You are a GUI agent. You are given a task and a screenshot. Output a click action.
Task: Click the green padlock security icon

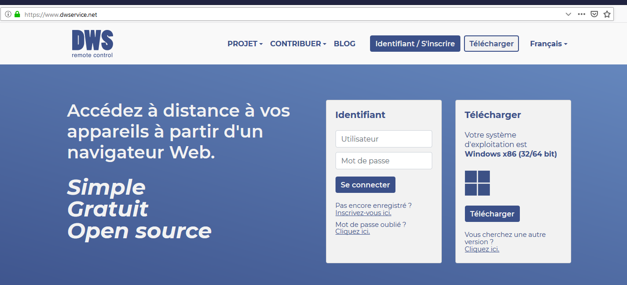click(17, 15)
